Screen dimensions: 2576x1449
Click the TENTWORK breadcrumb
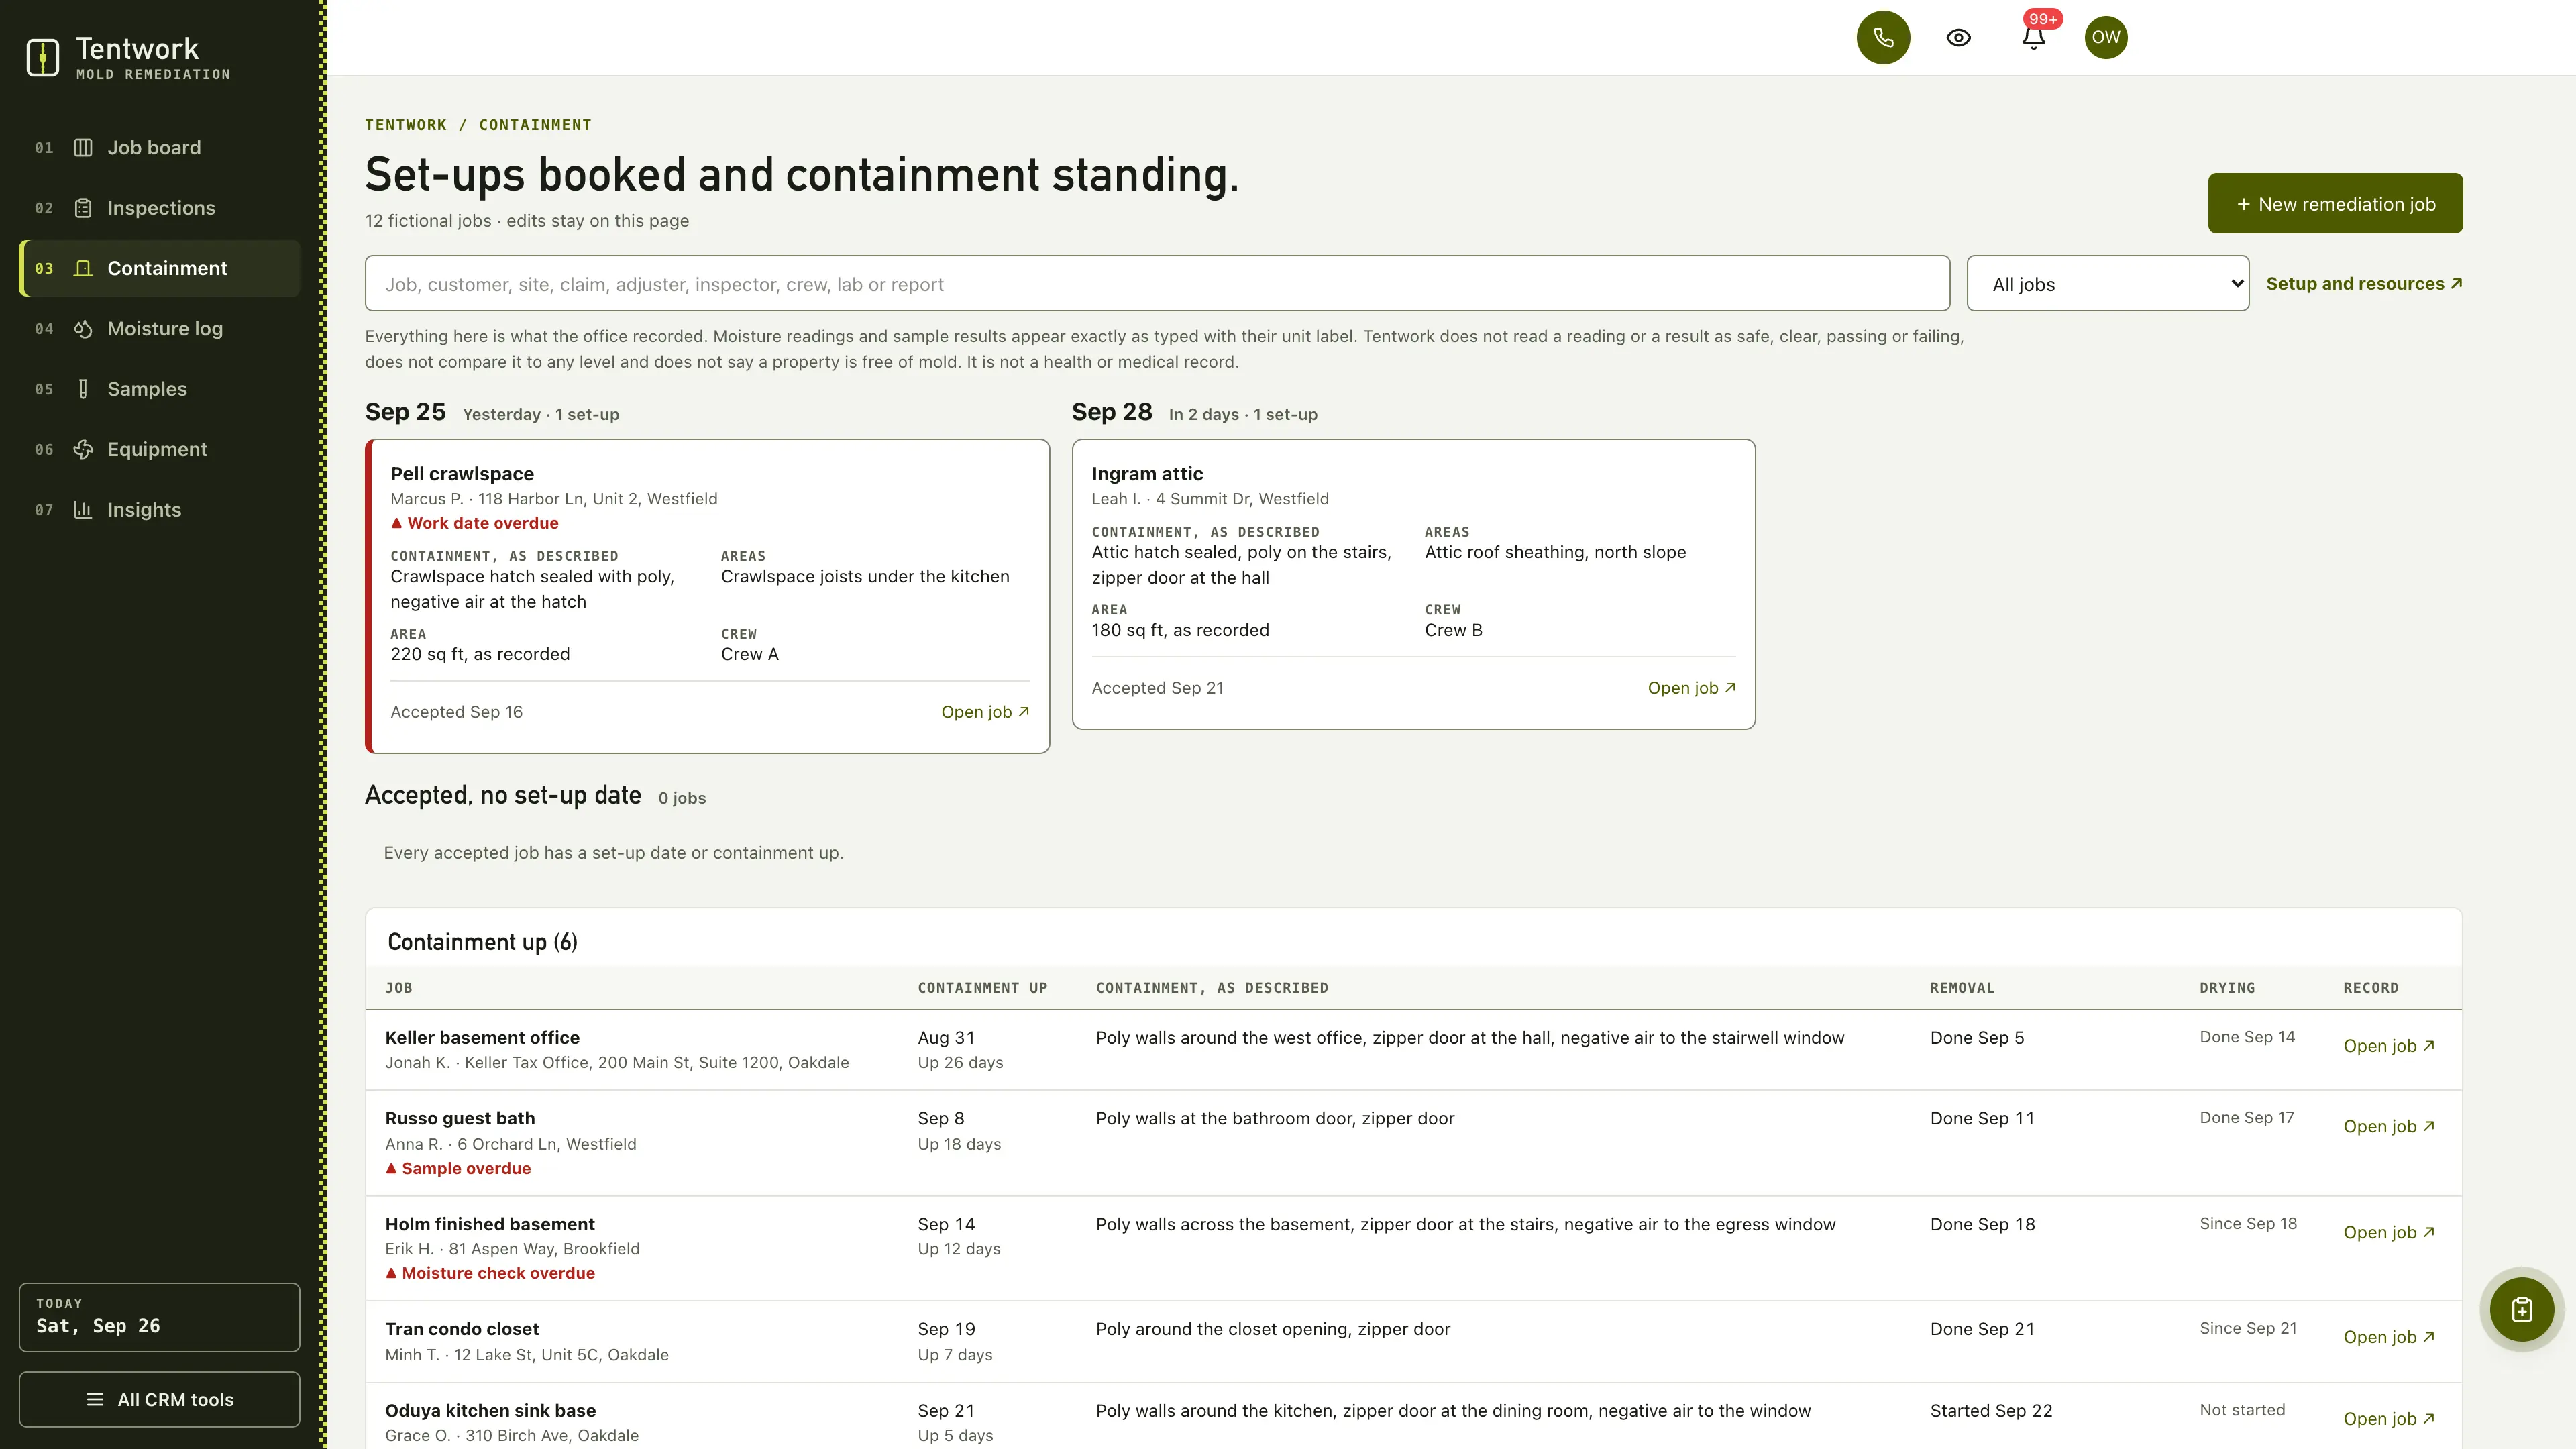click(x=405, y=125)
